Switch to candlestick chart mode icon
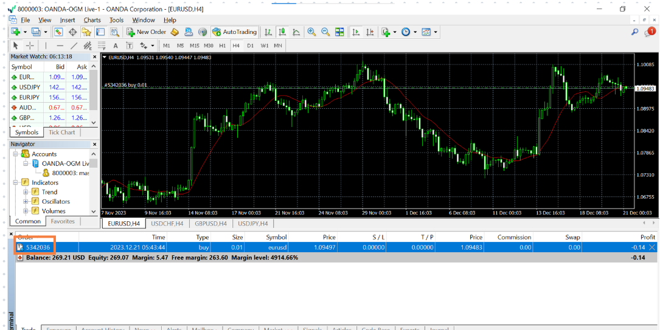 pos(282,32)
